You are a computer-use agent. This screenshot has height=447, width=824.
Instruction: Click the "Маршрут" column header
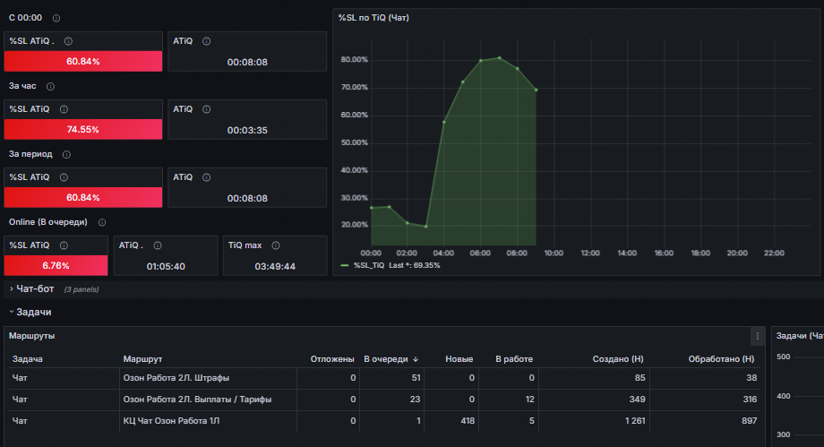142,359
